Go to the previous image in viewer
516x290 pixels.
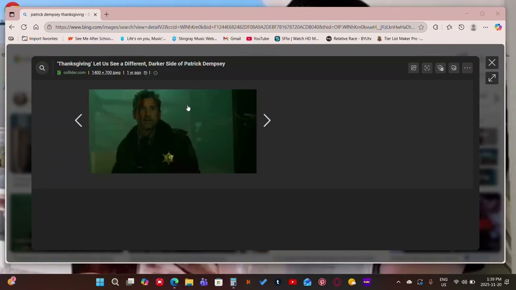[79, 120]
